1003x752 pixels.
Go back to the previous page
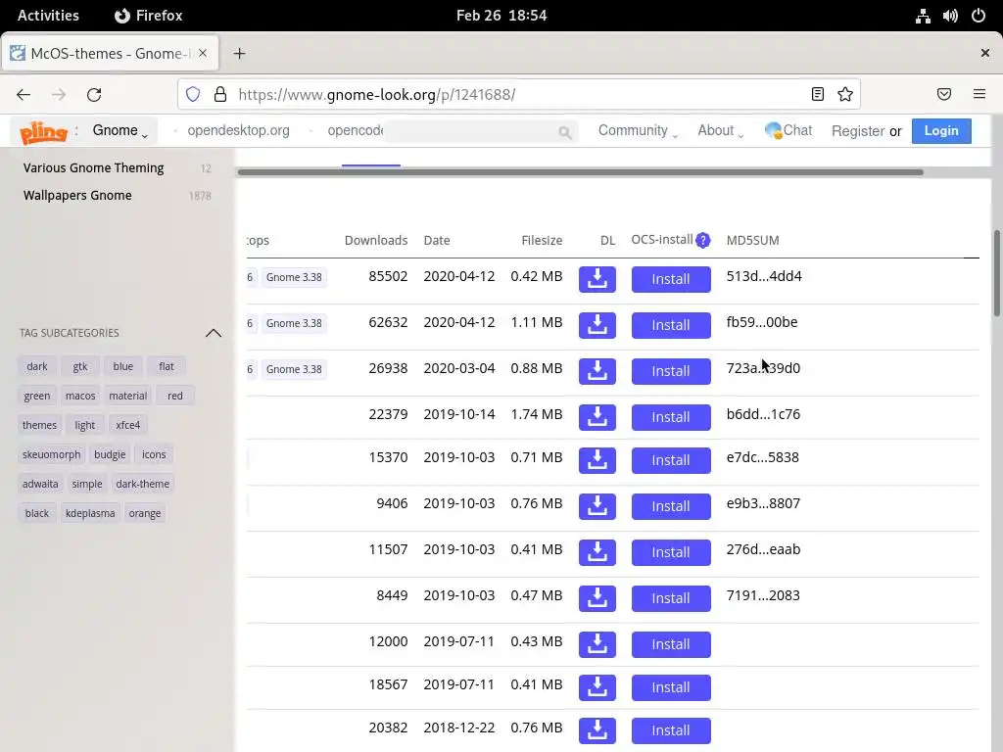click(24, 95)
